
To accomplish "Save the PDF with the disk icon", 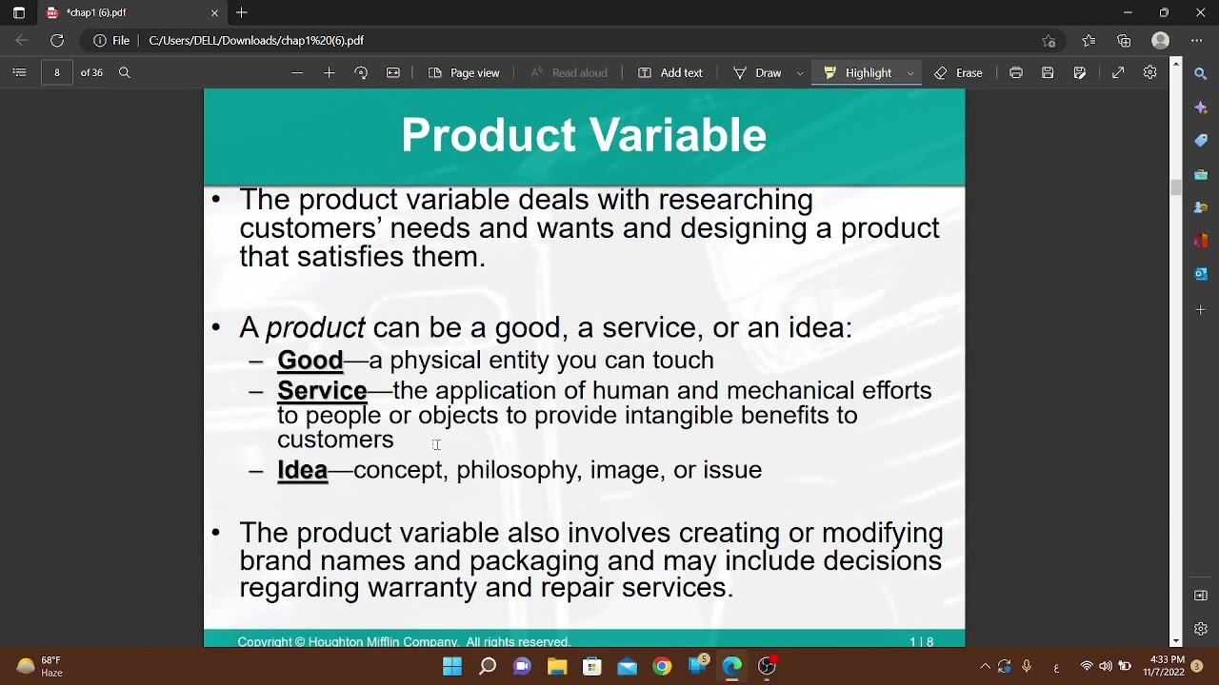I will coord(1048,72).
